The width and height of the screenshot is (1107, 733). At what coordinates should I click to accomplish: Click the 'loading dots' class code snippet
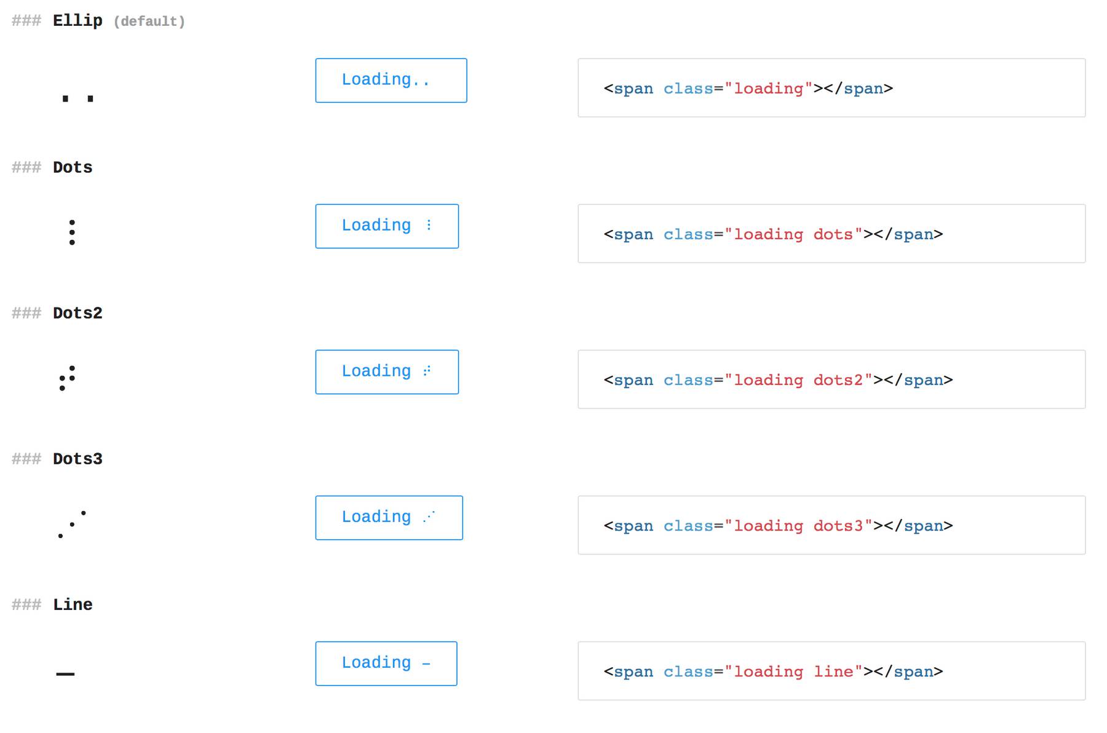(x=793, y=234)
